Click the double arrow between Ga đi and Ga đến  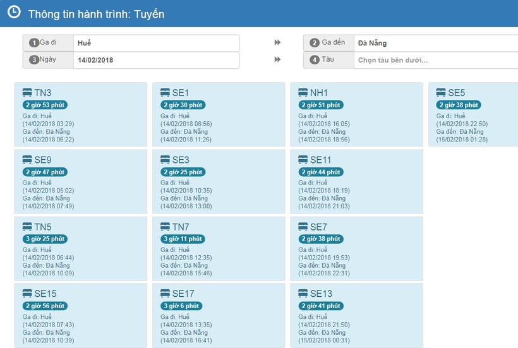277,43
